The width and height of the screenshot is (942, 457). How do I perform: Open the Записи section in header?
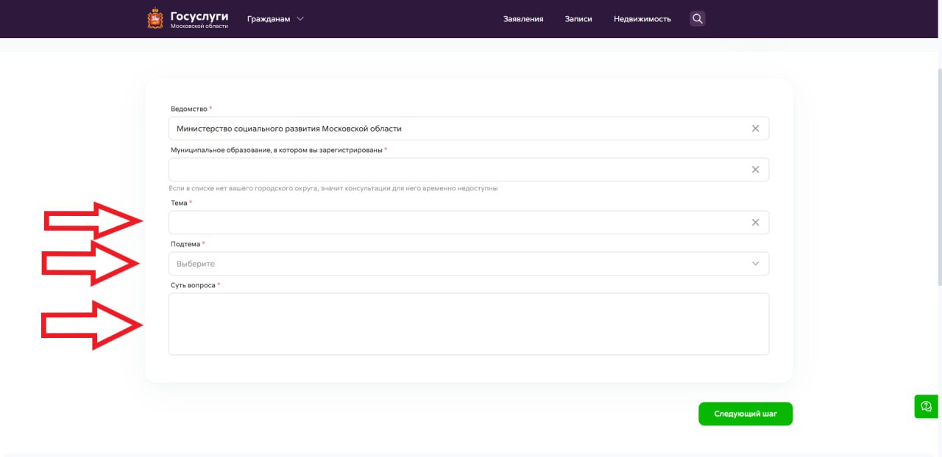[578, 19]
